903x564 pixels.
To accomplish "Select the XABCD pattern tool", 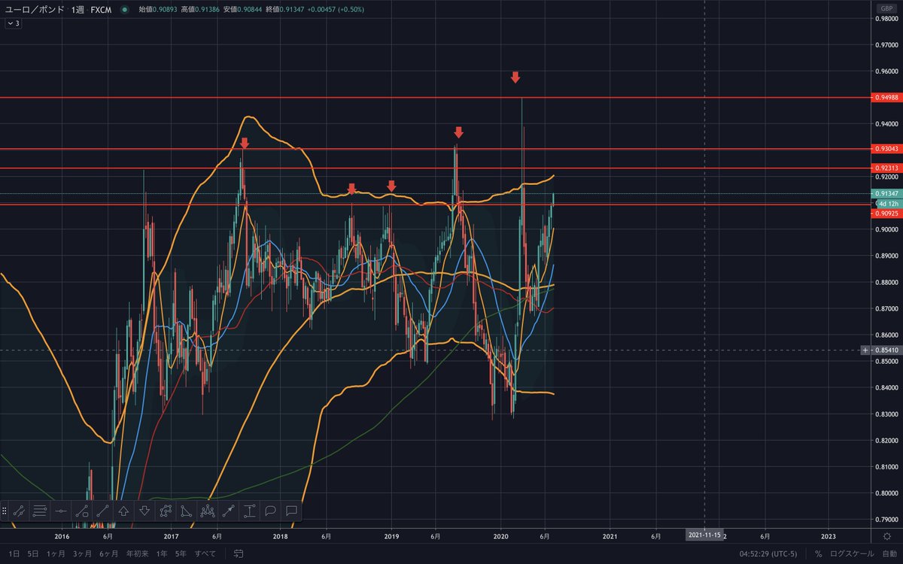I will point(166,511).
